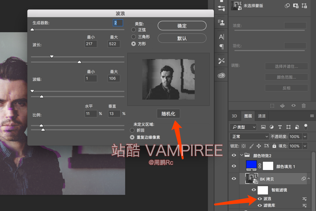Open the Paragraph panel icon
The width and height of the screenshot is (316, 211).
[x=221, y=47]
